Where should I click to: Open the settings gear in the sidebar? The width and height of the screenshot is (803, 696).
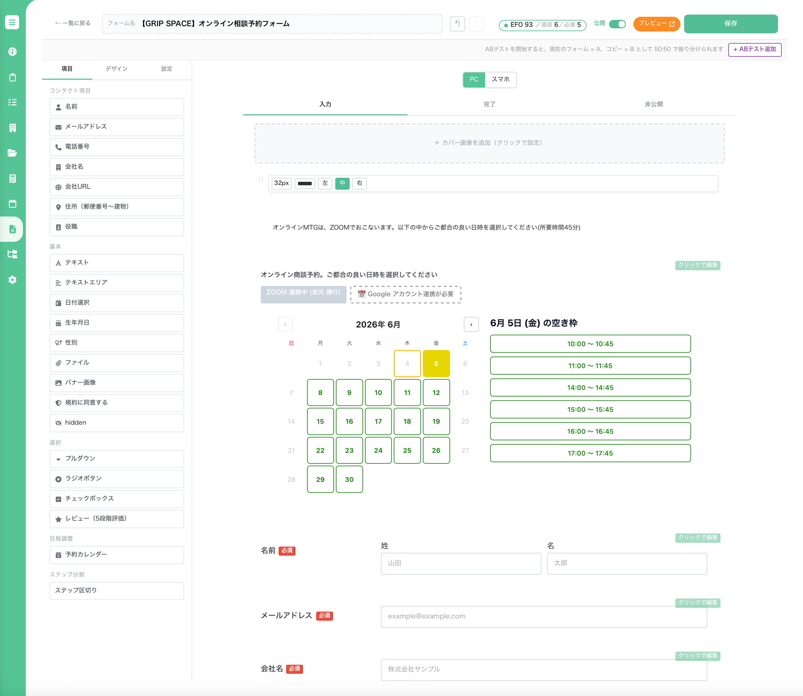click(x=12, y=280)
